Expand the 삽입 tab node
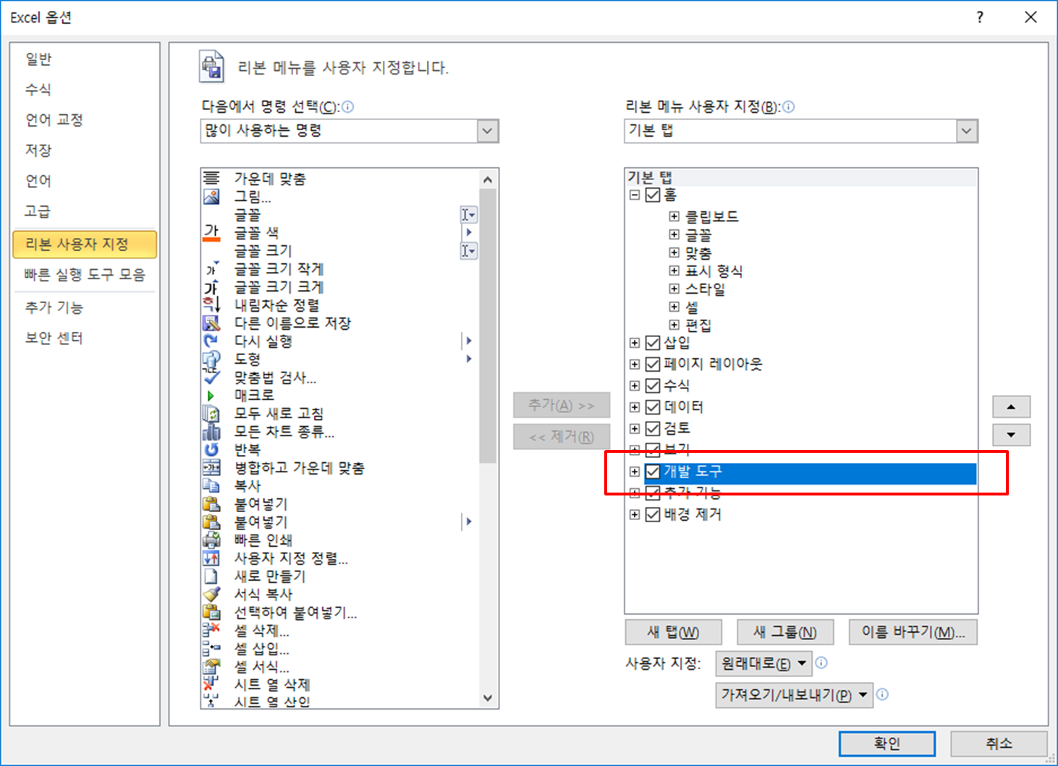This screenshot has width=1058, height=766. coord(635,343)
